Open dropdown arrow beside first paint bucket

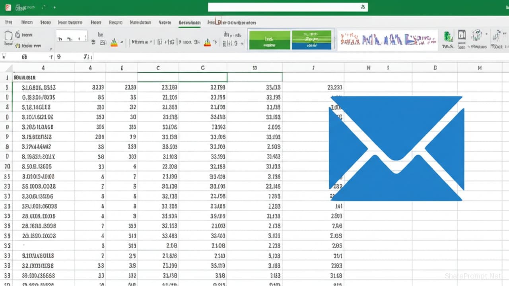pos(122,42)
